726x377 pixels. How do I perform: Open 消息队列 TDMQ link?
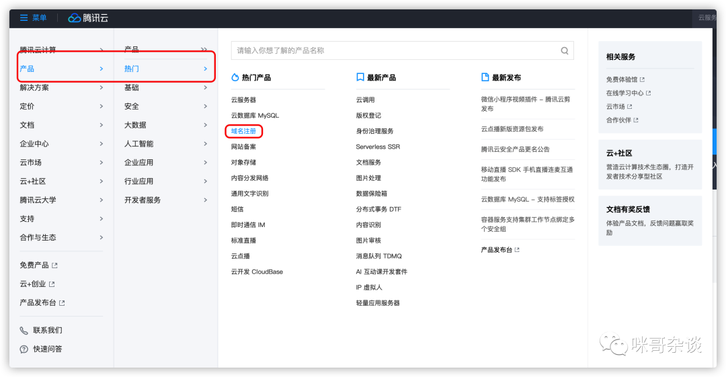tap(378, 256)
